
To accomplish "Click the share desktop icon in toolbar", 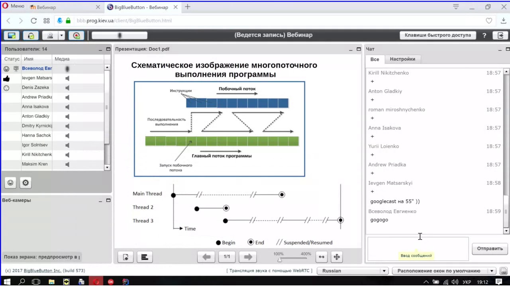I will point(12,35).
